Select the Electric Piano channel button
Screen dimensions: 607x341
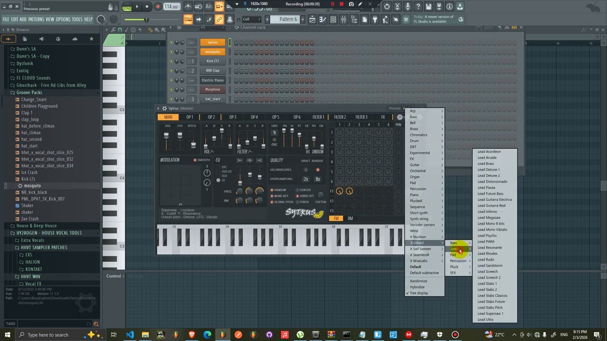tap(212, 80)
